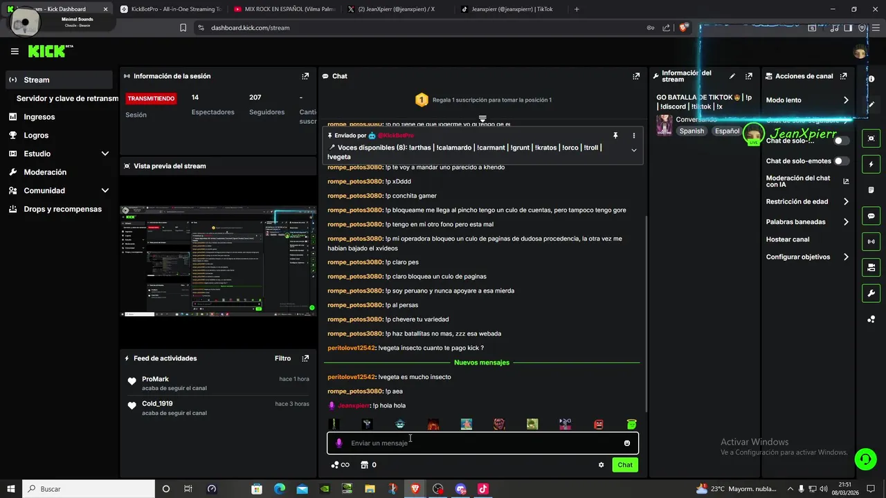Click the document icon in the right sidebar

[871, 190]
